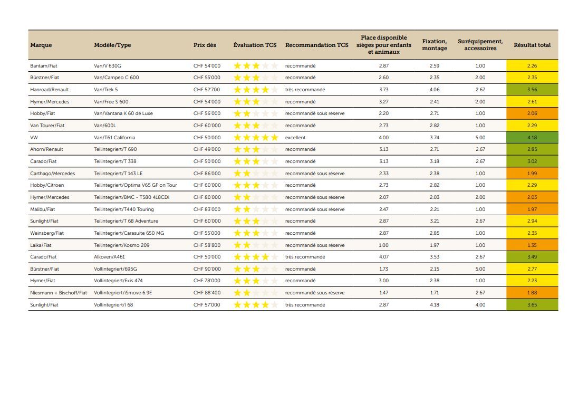Click the green 3.56 total result cell

tap(532, 90)
